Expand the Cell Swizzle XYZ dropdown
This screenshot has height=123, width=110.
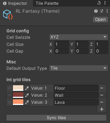point(79,37)
